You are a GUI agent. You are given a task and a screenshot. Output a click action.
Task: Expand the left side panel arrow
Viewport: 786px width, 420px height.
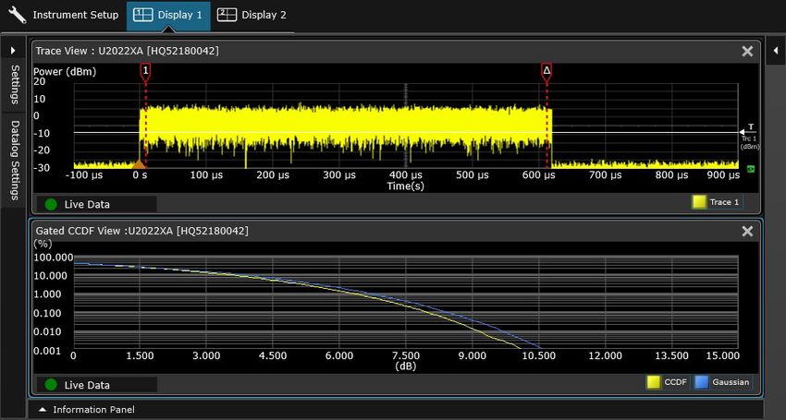coord(13,50)
